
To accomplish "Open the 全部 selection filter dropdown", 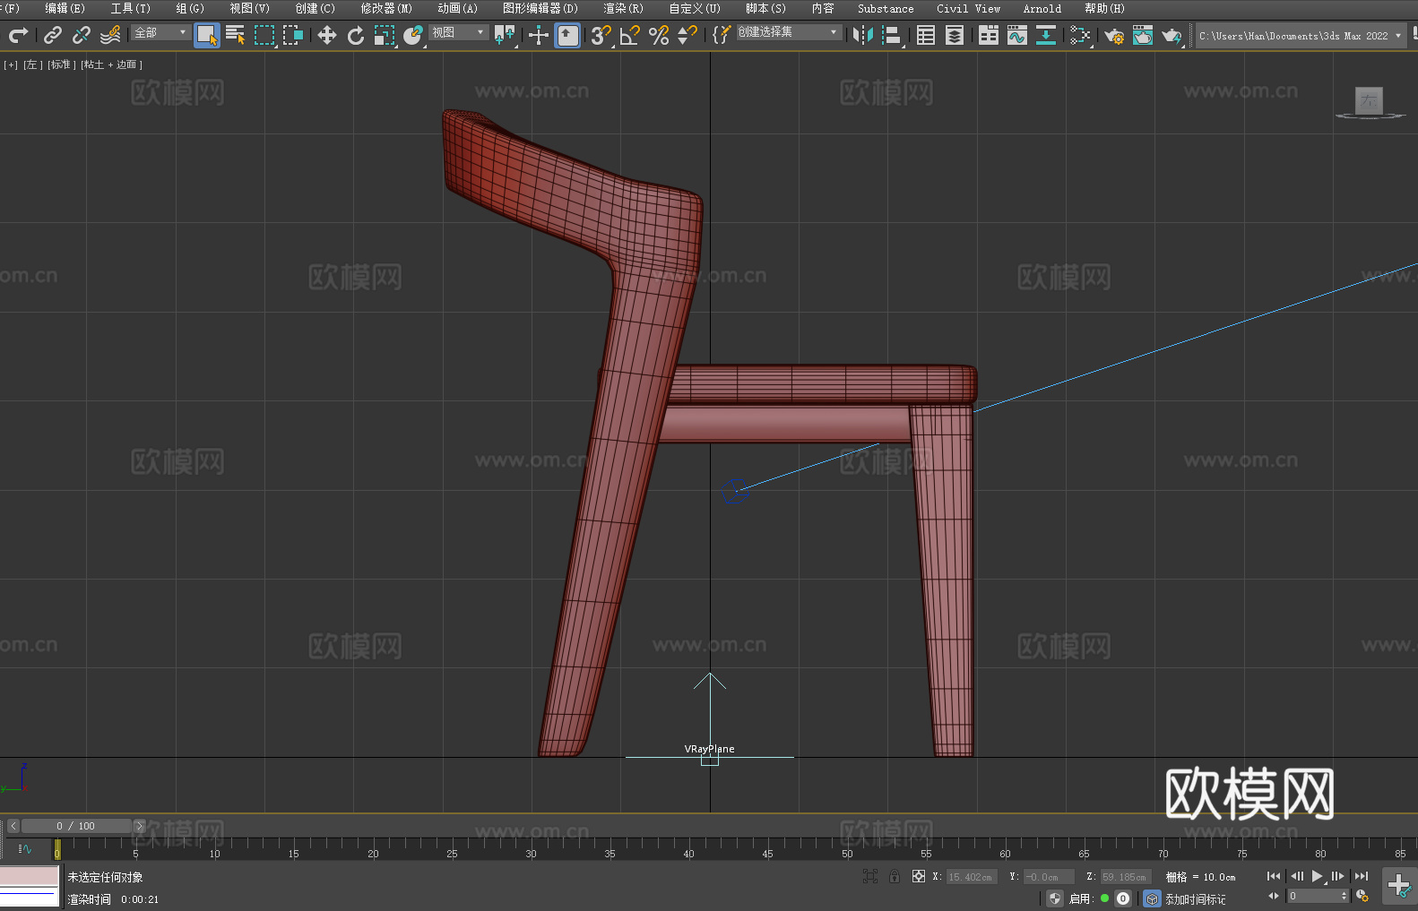I will pos(160,32).
